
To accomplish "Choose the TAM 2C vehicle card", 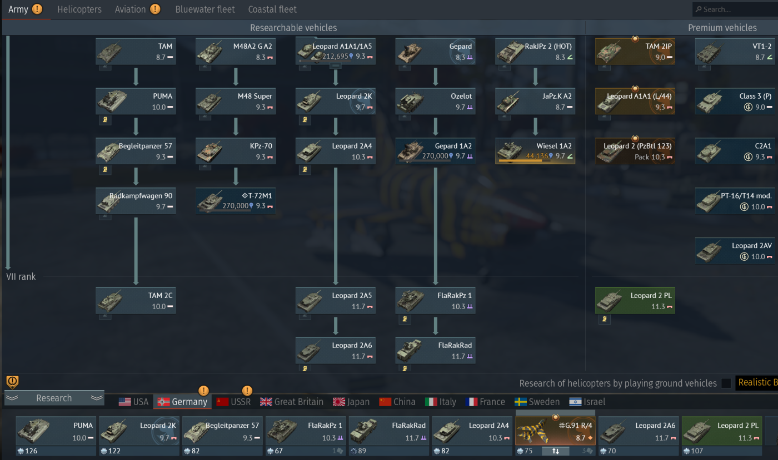I will [136, 300].
